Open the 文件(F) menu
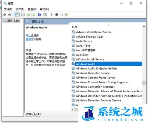The image size is (148, 123). 8,9
